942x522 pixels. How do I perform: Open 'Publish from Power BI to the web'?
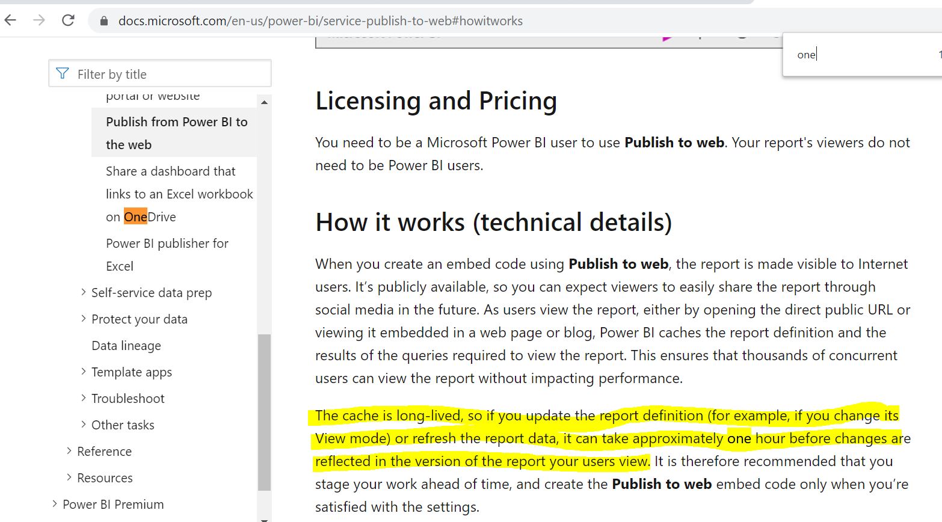tap(177, 133)
